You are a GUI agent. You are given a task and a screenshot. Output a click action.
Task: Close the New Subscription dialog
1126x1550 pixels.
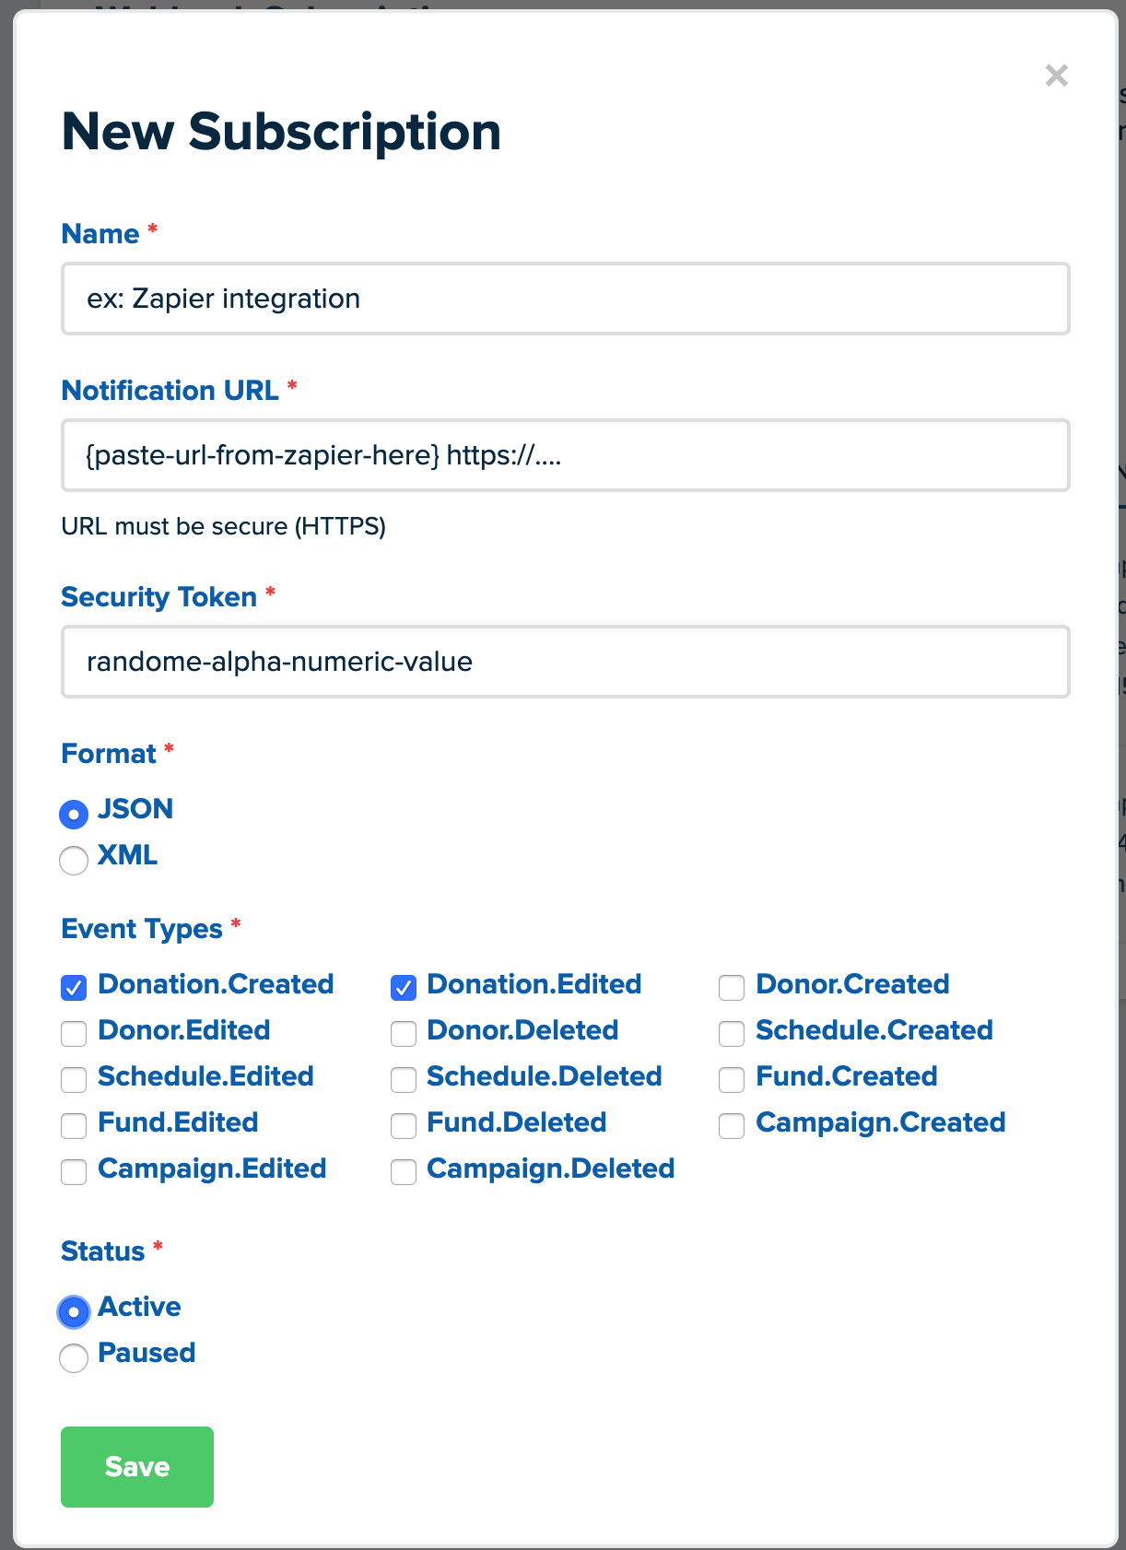[x=1057, y=76]
